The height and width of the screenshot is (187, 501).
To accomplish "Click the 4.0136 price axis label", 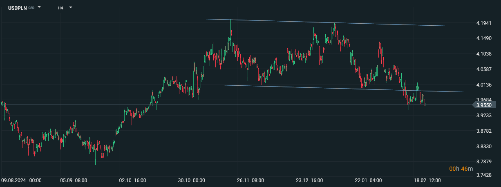I will (x=484, y=85).
